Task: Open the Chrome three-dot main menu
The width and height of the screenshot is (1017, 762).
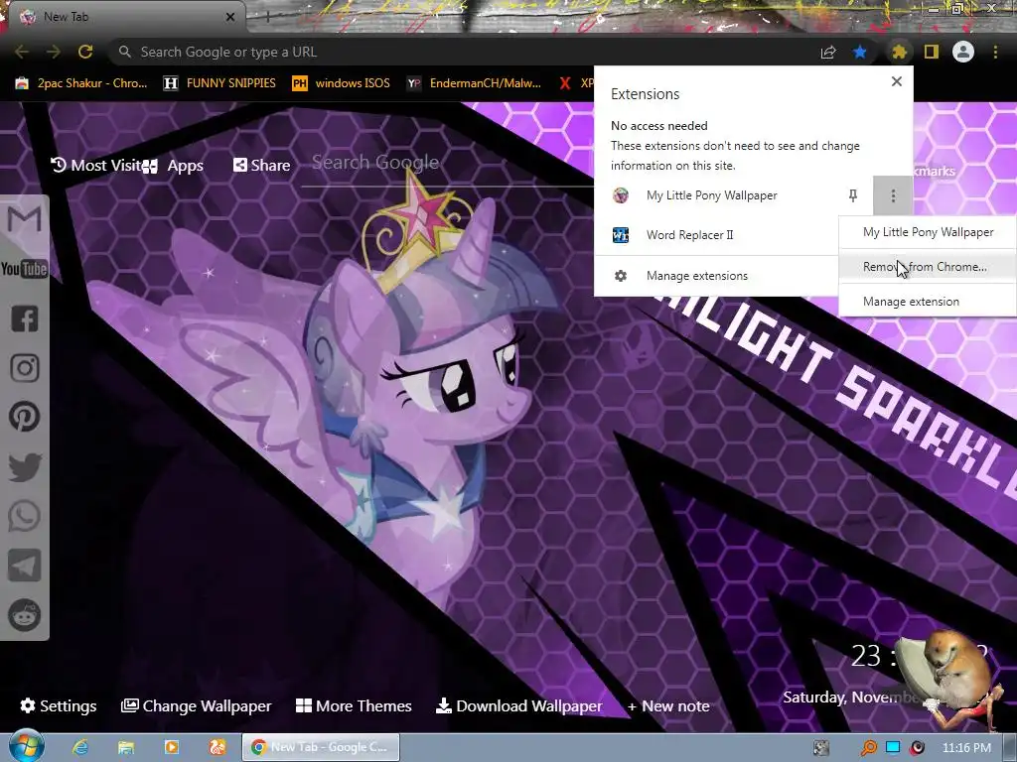Action: click(x=995, y=52)
